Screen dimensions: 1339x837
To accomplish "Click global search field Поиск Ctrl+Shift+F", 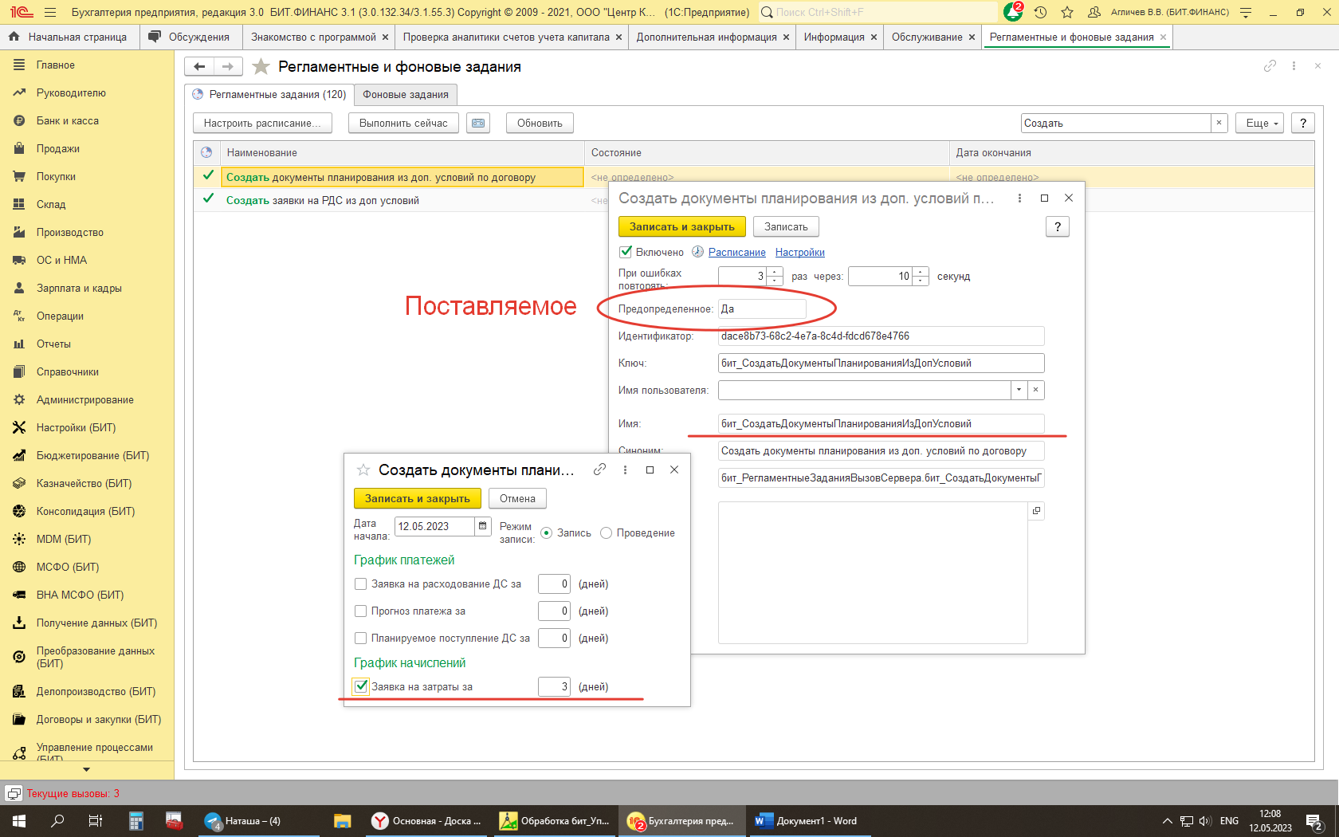I will 877,12.
